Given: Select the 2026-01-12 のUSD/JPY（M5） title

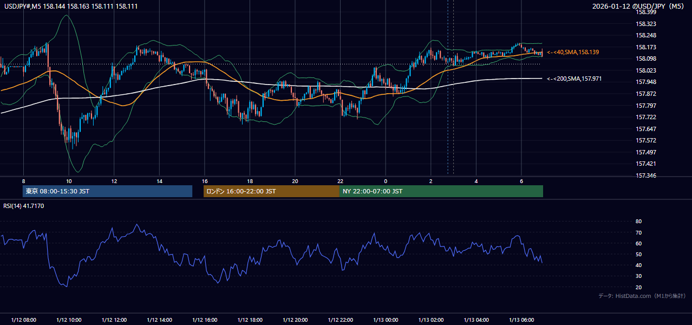Looking at the screenshot, I should point(639,6).
